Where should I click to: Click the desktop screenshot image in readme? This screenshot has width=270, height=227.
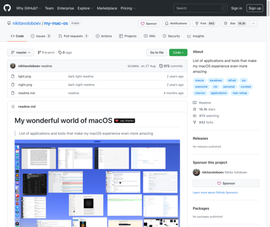tap(97, 183)
